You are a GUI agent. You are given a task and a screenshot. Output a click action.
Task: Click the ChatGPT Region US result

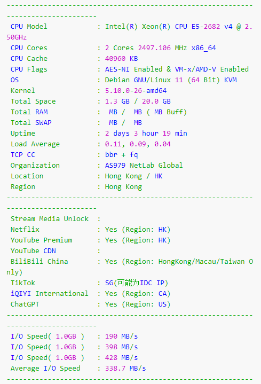coord(138,304)
